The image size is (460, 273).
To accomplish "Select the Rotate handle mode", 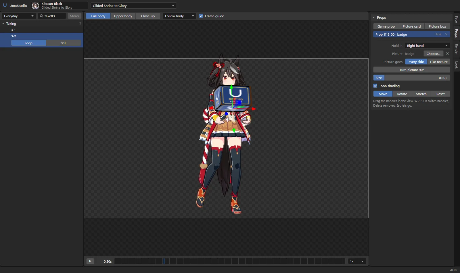I will [402, 94].
